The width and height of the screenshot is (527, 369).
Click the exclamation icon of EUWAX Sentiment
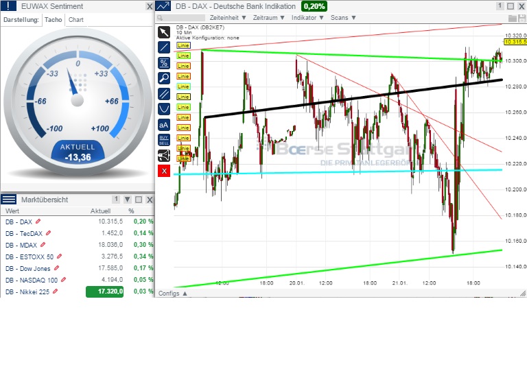pyautogui.click(x=8, y=5)
